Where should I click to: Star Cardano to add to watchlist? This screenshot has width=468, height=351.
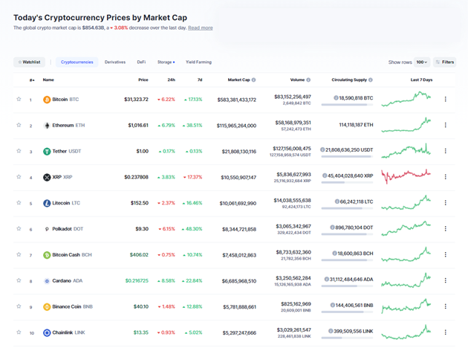(x=19, y=280)
